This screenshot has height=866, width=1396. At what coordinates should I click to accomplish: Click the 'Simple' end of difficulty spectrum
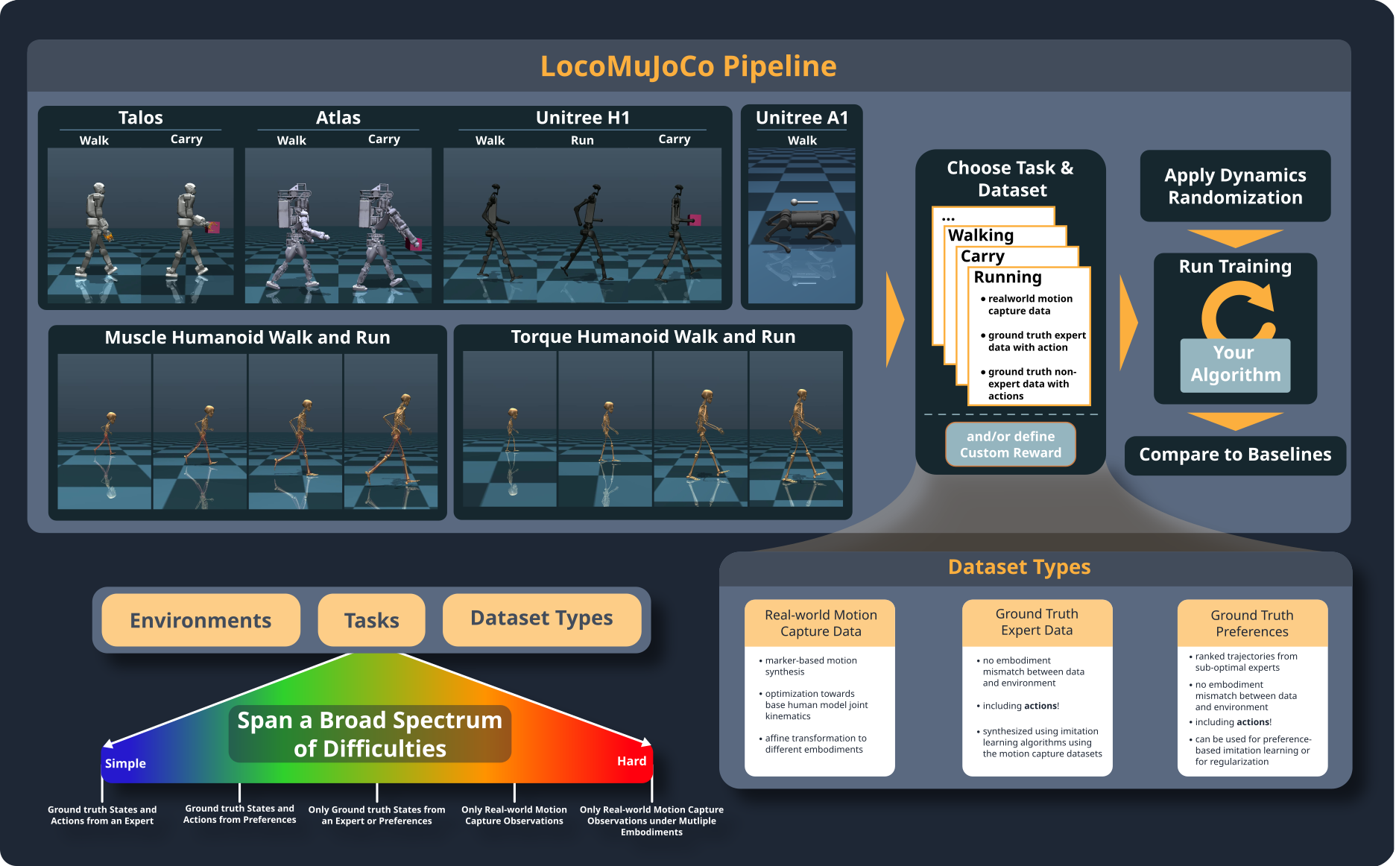[125, 763]
